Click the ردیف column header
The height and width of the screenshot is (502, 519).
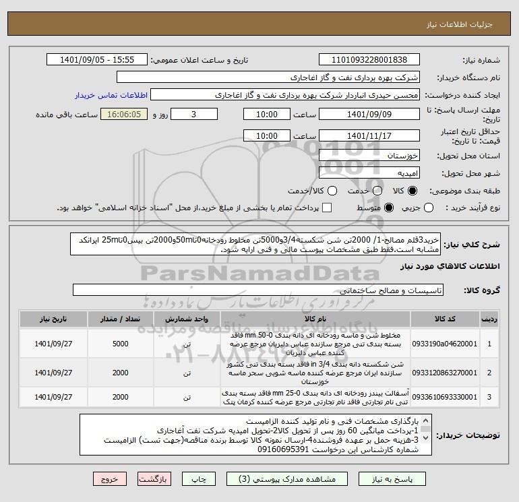(489, 319)
